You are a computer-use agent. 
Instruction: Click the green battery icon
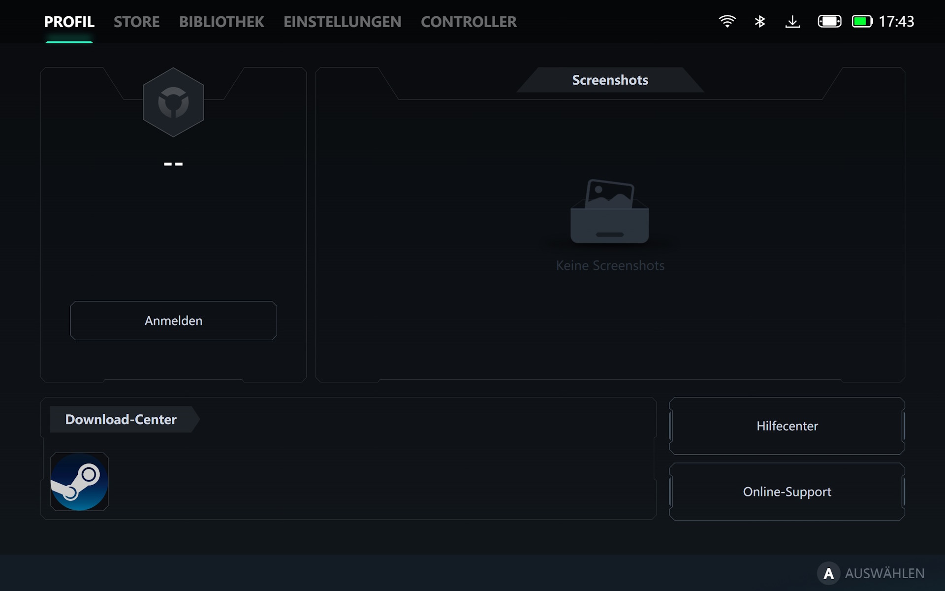coord(862,21)
